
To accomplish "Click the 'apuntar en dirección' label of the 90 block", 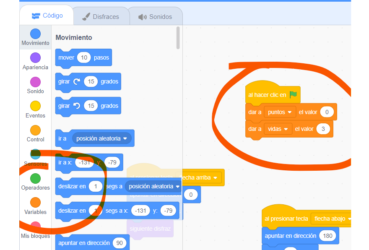I will (84, 243).
